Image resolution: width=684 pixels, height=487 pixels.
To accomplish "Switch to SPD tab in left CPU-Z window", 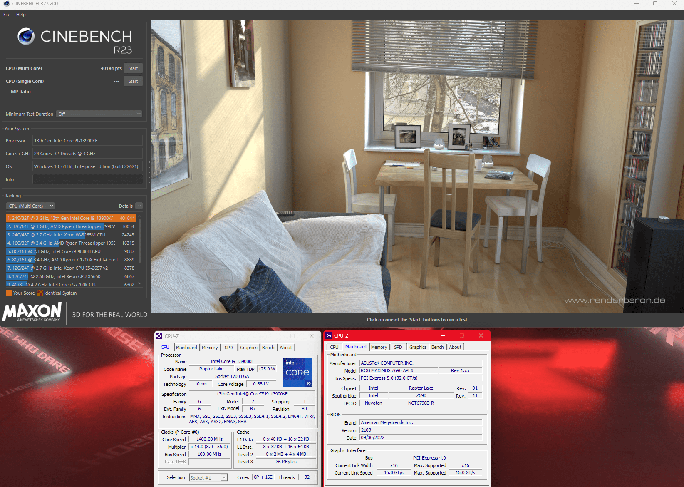I will coord(229,348).
